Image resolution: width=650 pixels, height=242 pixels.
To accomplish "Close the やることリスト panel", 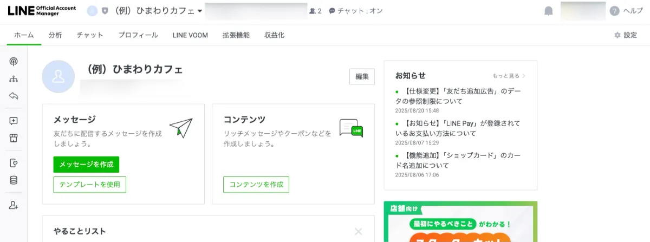I will (358, 232).
